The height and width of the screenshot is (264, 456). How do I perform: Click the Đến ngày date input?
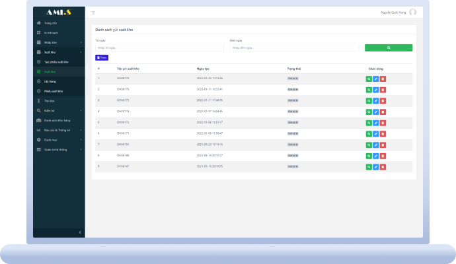pyautogui.click(x=293, y=48)
